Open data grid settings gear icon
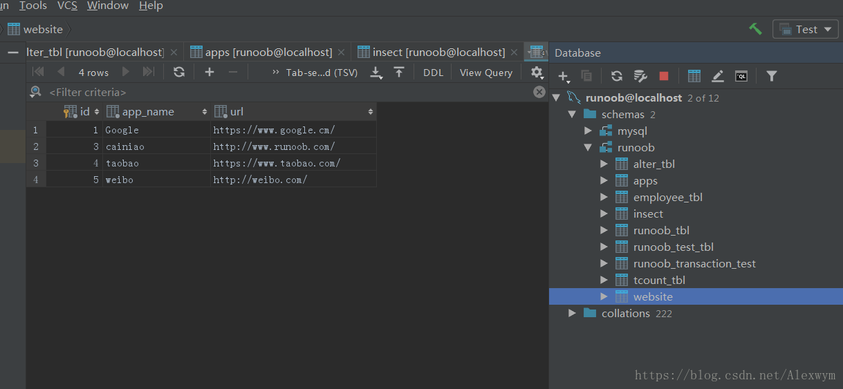 tap(537, 72)
